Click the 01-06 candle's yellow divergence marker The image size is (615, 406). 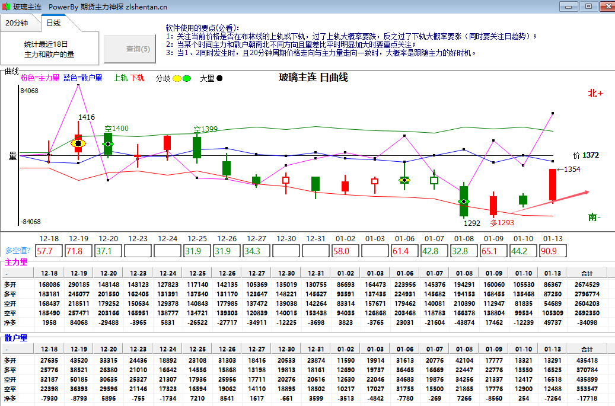[x=404, y=180]
